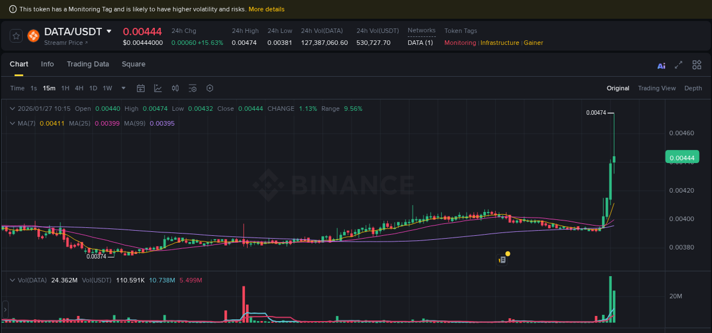Switch to the Trading Data tab
The width and height of the screenshot is (712, 333).
click(x=88, y=64)
